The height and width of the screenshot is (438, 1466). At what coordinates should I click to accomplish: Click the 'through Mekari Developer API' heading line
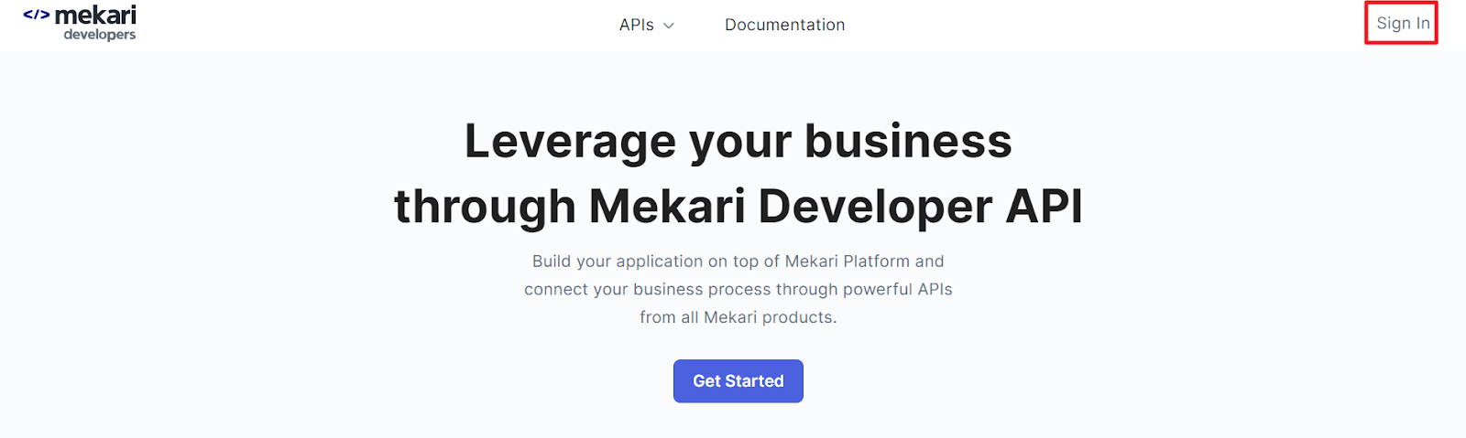tap(738, 207)
